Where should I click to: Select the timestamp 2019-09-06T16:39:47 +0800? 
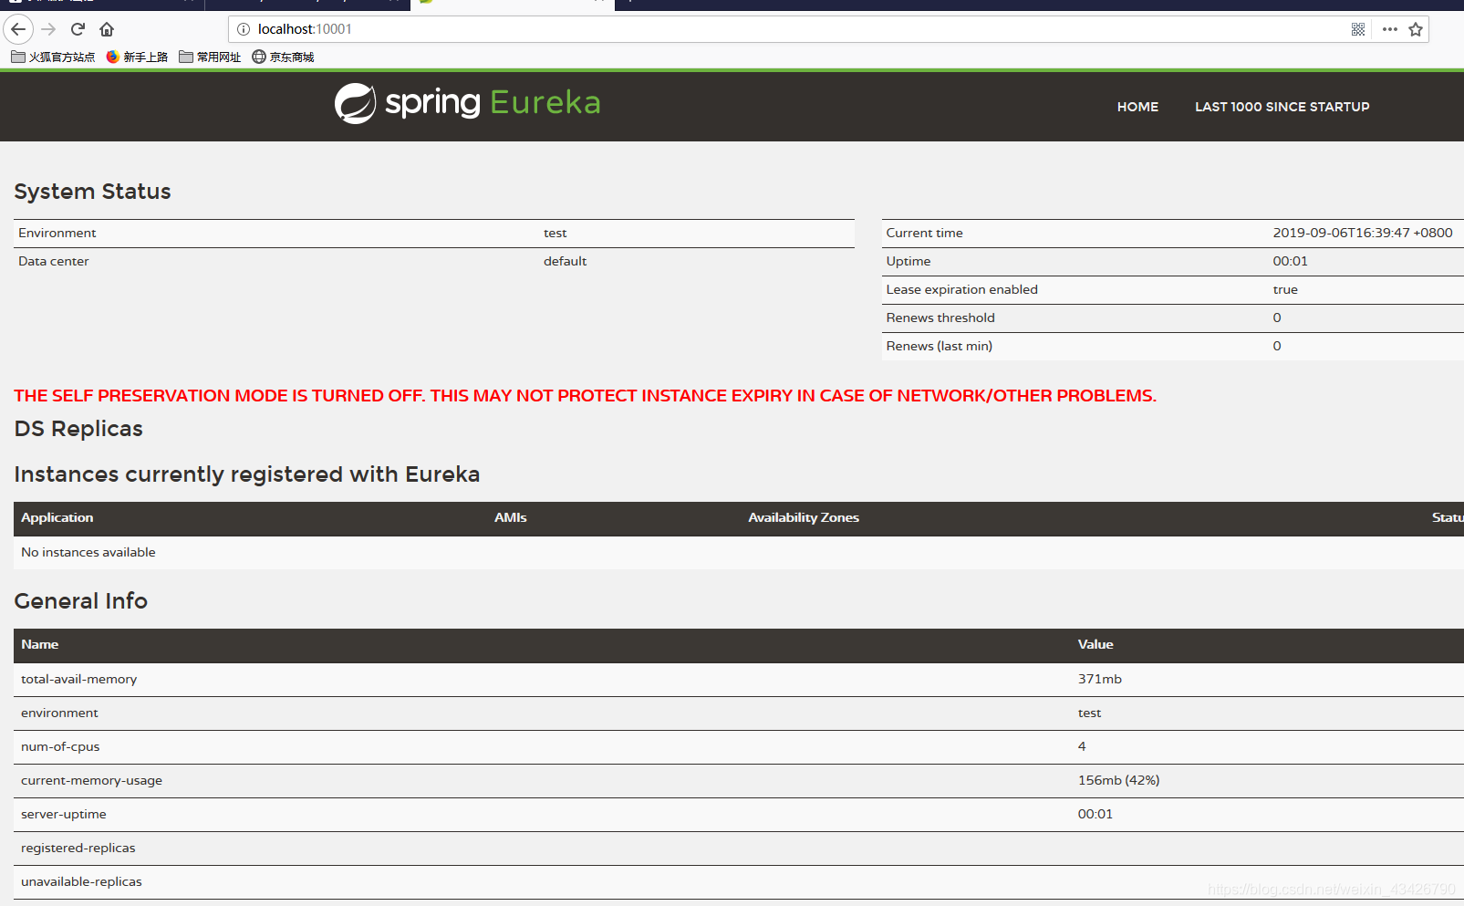tap(1362, 233)
